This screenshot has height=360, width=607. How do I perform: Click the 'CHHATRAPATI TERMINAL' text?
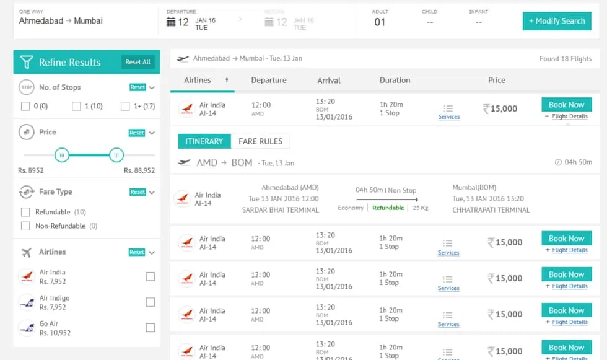pos(491,210)
